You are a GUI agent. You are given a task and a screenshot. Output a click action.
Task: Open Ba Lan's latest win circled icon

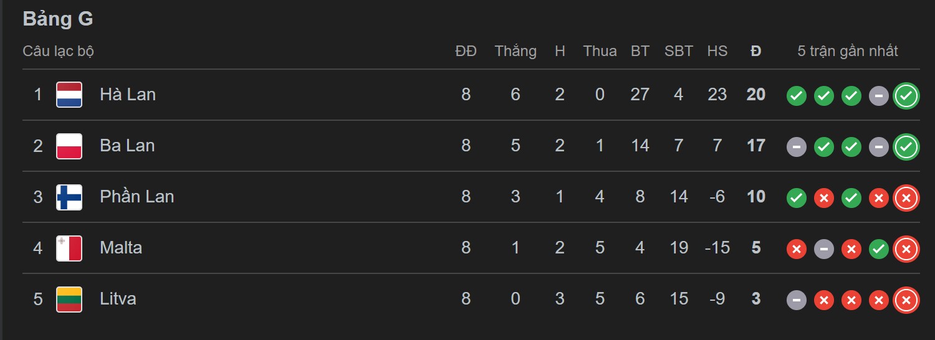point(906,147)
